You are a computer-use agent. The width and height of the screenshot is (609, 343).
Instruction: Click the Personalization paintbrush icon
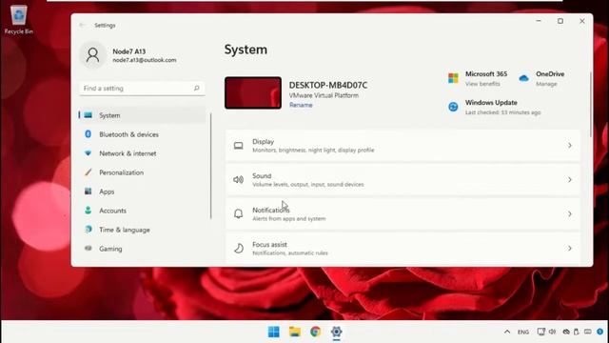pos(88,171)
